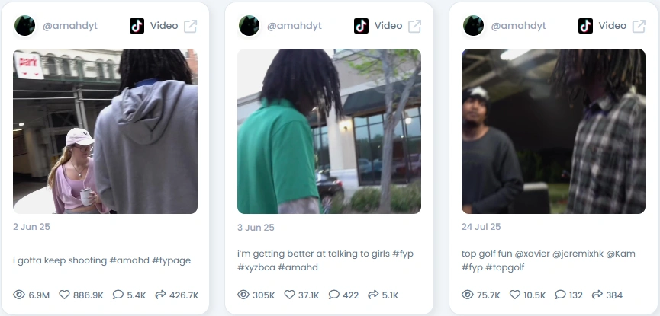Click @amahdyt username on third card

pyautogui.click(x=519, y=26)
